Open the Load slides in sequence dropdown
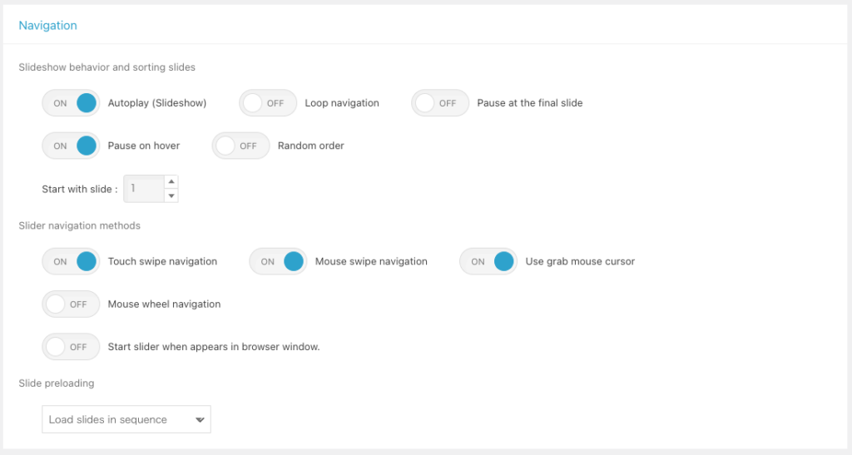This screenshot has width=852, height=455. [x=126, y=420]
